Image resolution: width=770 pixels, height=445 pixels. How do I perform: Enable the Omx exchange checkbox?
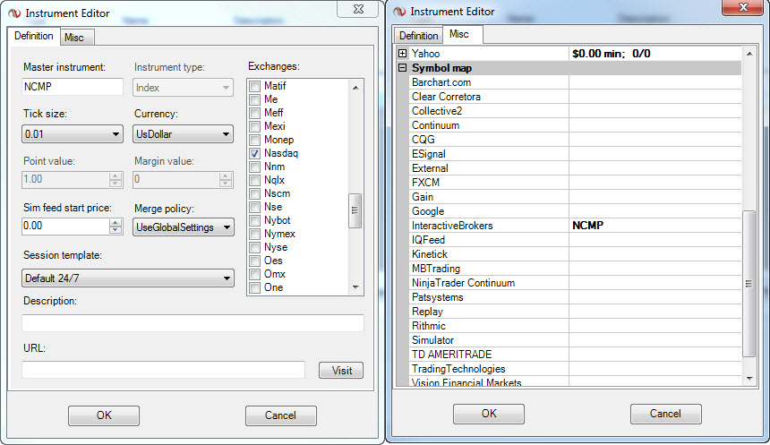click(x=254, y=274)
